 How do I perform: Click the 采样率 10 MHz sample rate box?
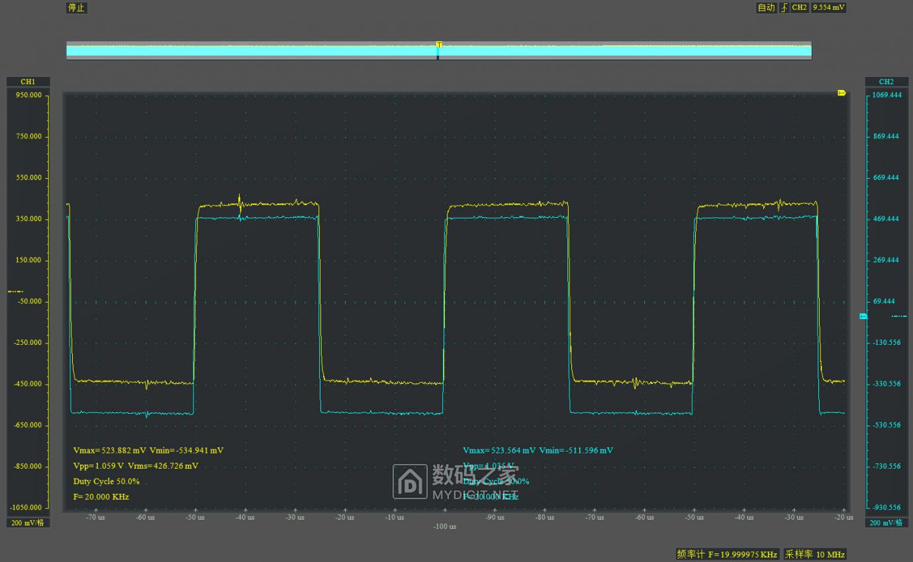coord(815,554)
